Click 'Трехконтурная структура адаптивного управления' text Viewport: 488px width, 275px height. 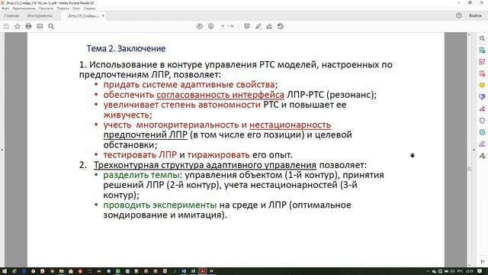click(205, 165)
